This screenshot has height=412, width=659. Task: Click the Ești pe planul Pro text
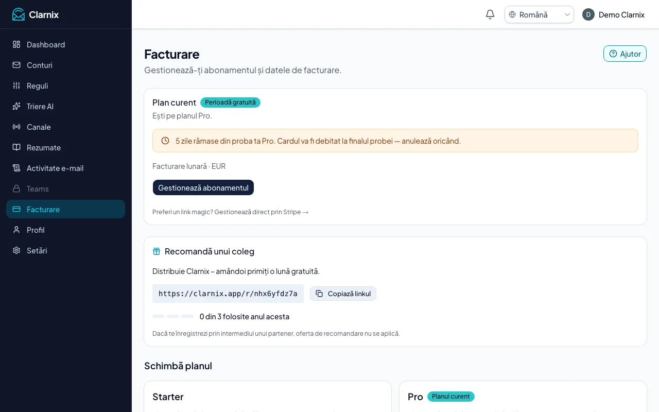click(x=182, y=116)
